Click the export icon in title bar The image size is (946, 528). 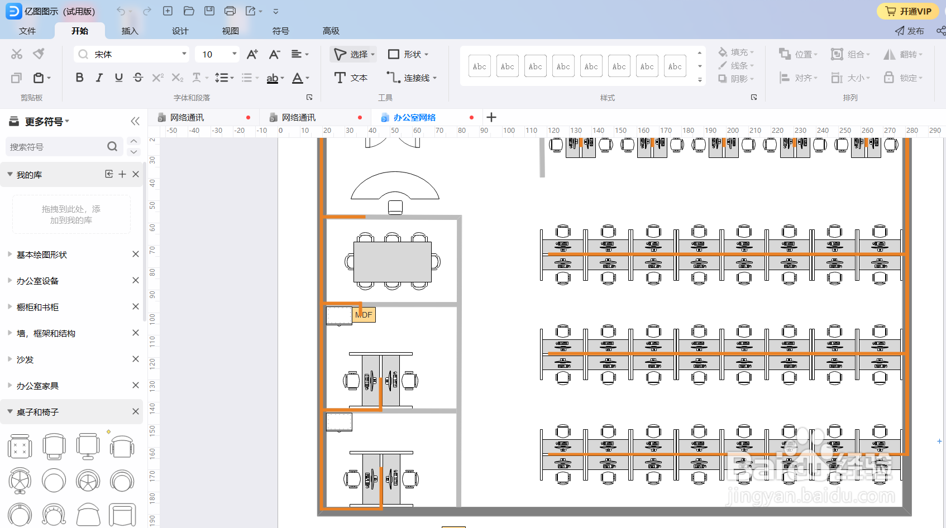tap(251, 11)
